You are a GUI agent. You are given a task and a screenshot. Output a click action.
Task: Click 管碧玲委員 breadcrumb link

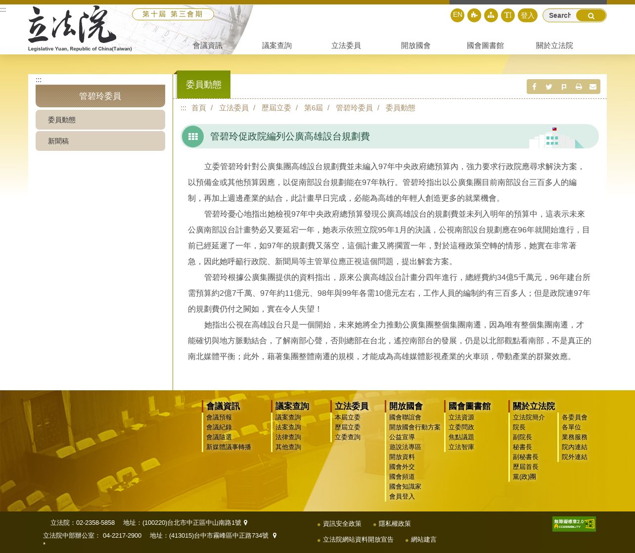click(x=354, y=108)
